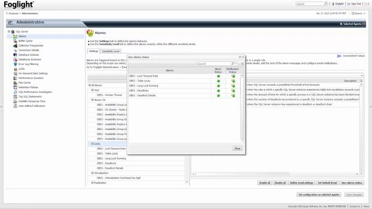Open Error Log Filtering icon
The width and height of the screenshot is (372, 209).
(x=15, y=64)
